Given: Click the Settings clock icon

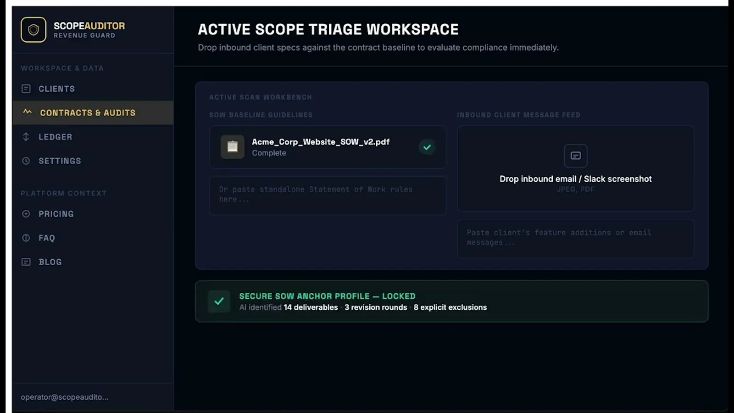Looking at the screenshot, I should (x=26, y=161).
